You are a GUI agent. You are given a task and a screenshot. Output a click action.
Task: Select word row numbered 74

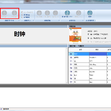[90, 72]
